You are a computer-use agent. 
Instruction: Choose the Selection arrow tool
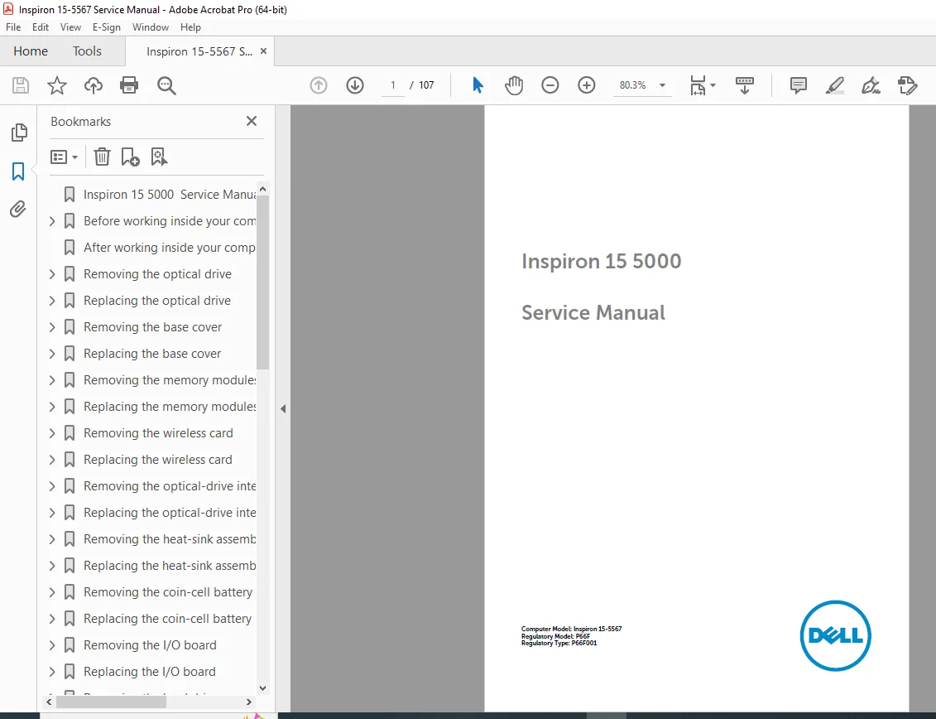pos(478,84)
